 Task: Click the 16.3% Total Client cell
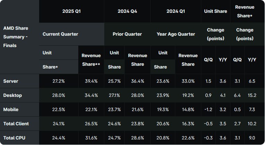tap(188, 124)
